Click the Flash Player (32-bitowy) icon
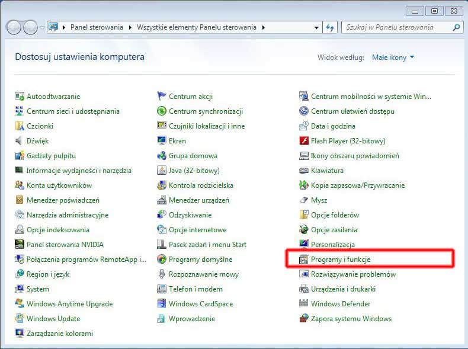The width and height of the screenshot is (468, 349). pyautogui.click(x=304, y=141)
